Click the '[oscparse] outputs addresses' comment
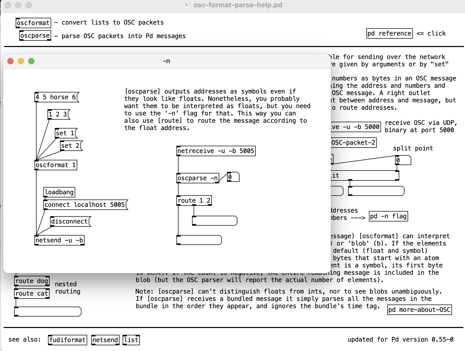Image resolution: width=465 pixels, height=351 pixels. click(217, 110)
